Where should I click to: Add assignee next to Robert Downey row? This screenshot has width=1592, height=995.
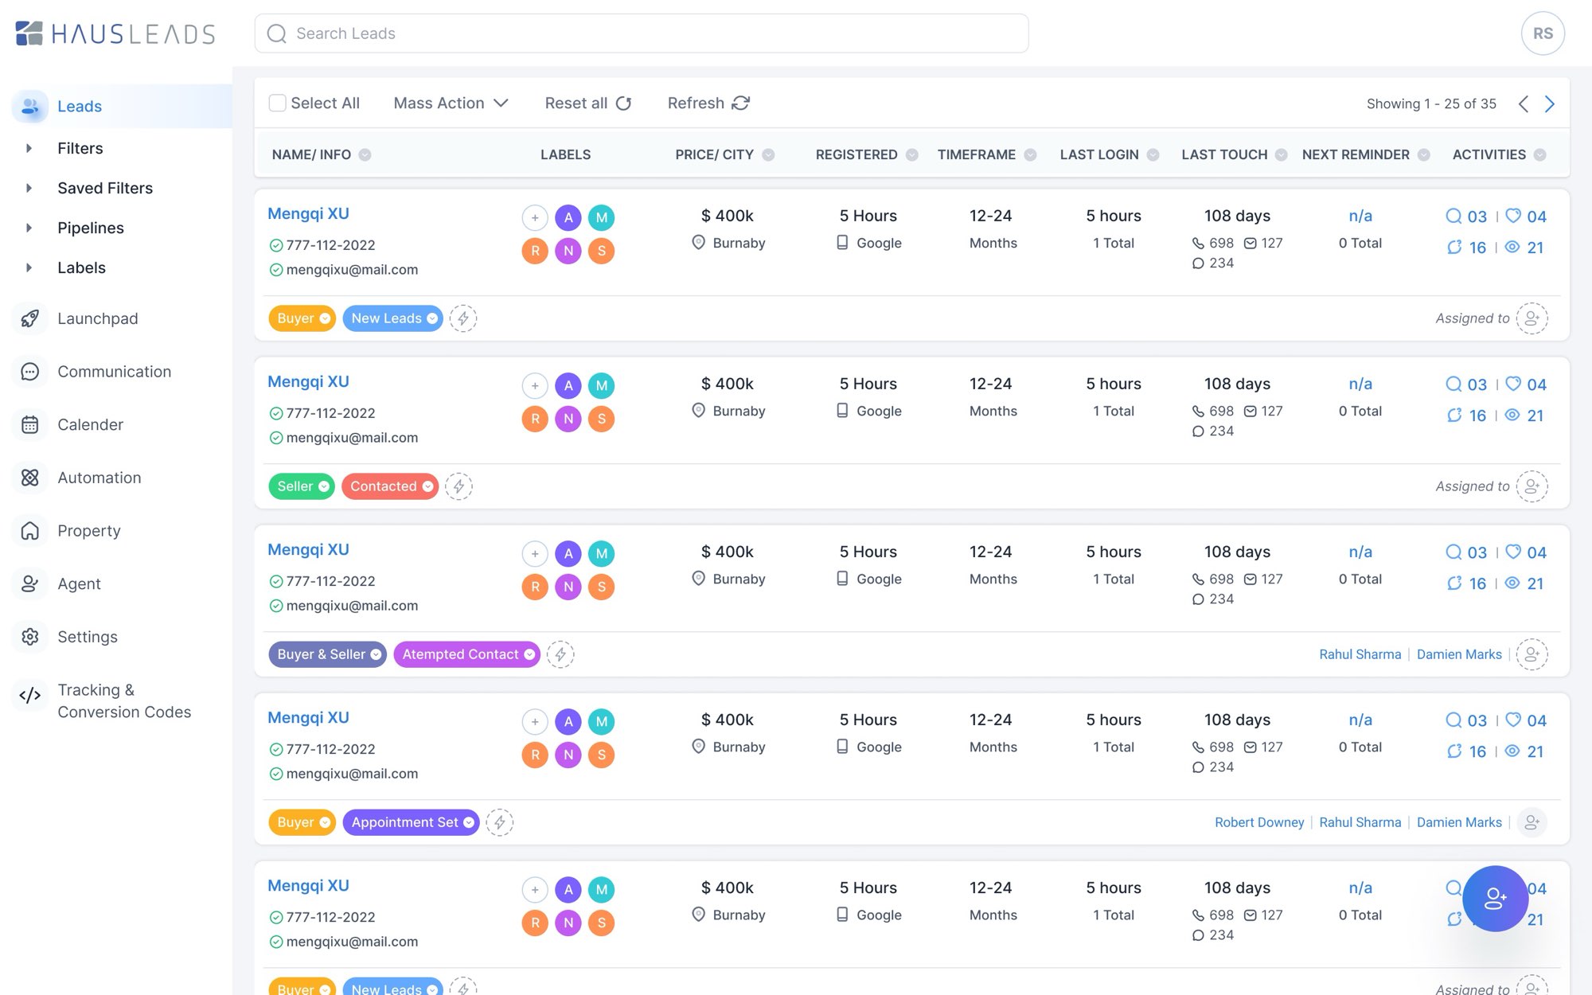click(x=1532, y=822)
